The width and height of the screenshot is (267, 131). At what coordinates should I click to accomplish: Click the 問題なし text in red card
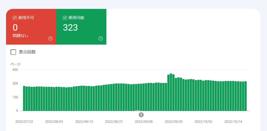click(x=21, y=36)
